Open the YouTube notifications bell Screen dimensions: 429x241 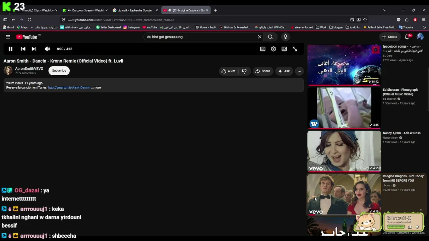click(408, 37)
